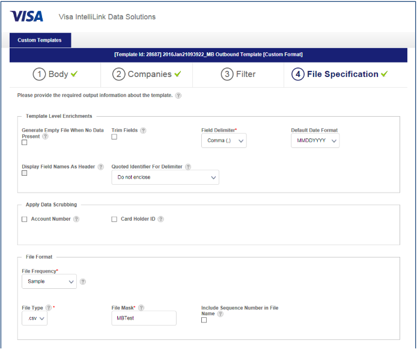Enable Trim Fields checkbox
The width and height of the screenshot is (417, 349).
(x=114, y=137)
